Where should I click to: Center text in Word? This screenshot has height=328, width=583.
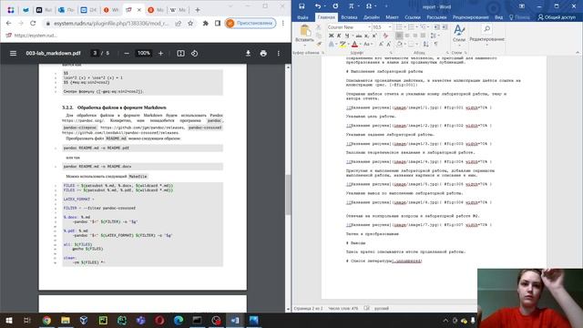coord(407,36)
